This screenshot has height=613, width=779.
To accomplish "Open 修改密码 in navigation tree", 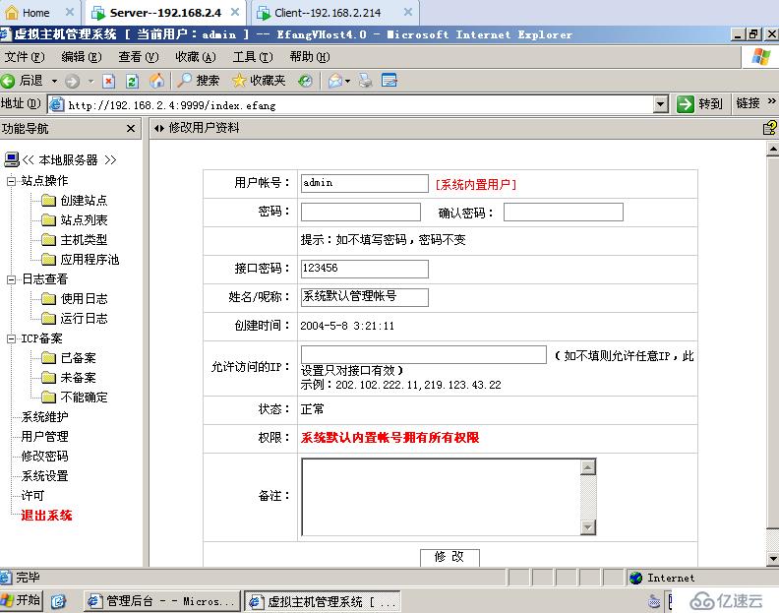I will (x=44, y=456).
